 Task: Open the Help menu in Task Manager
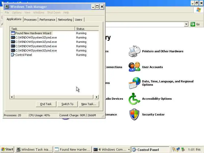[x=66, y=12]
